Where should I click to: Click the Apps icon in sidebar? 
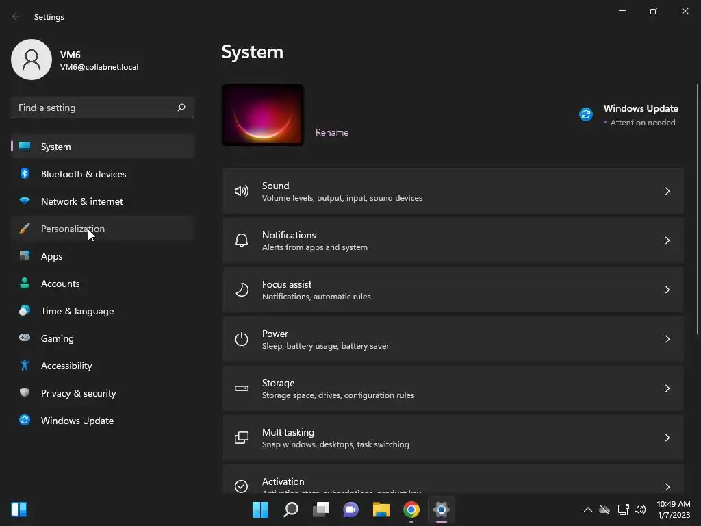(25, 256)
